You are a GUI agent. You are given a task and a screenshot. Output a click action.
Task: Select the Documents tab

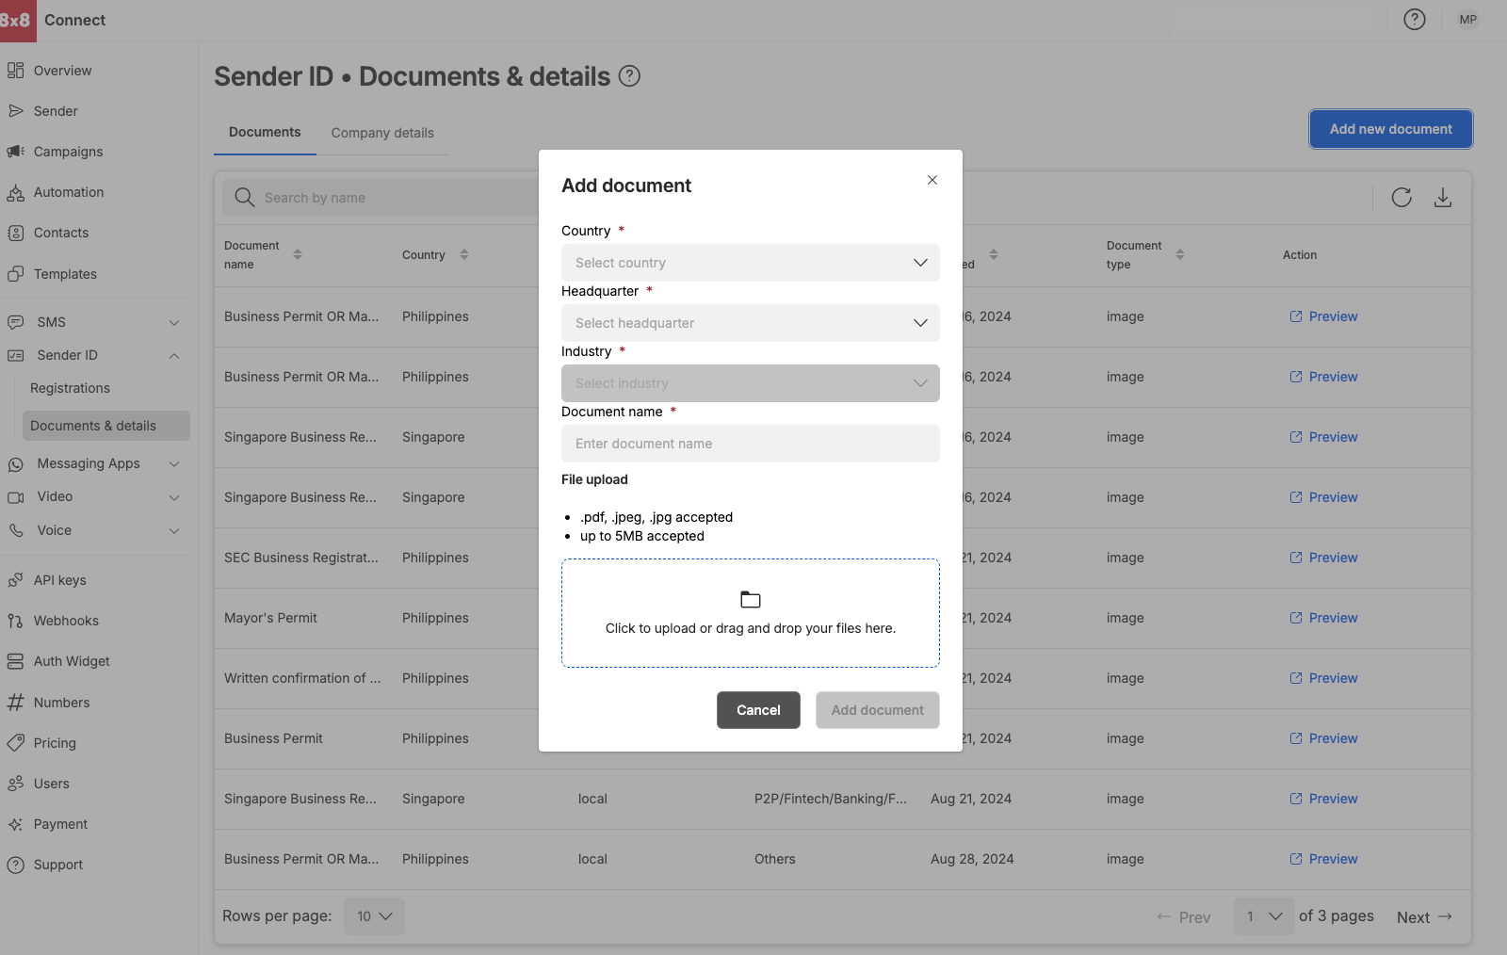coord(265,132)
